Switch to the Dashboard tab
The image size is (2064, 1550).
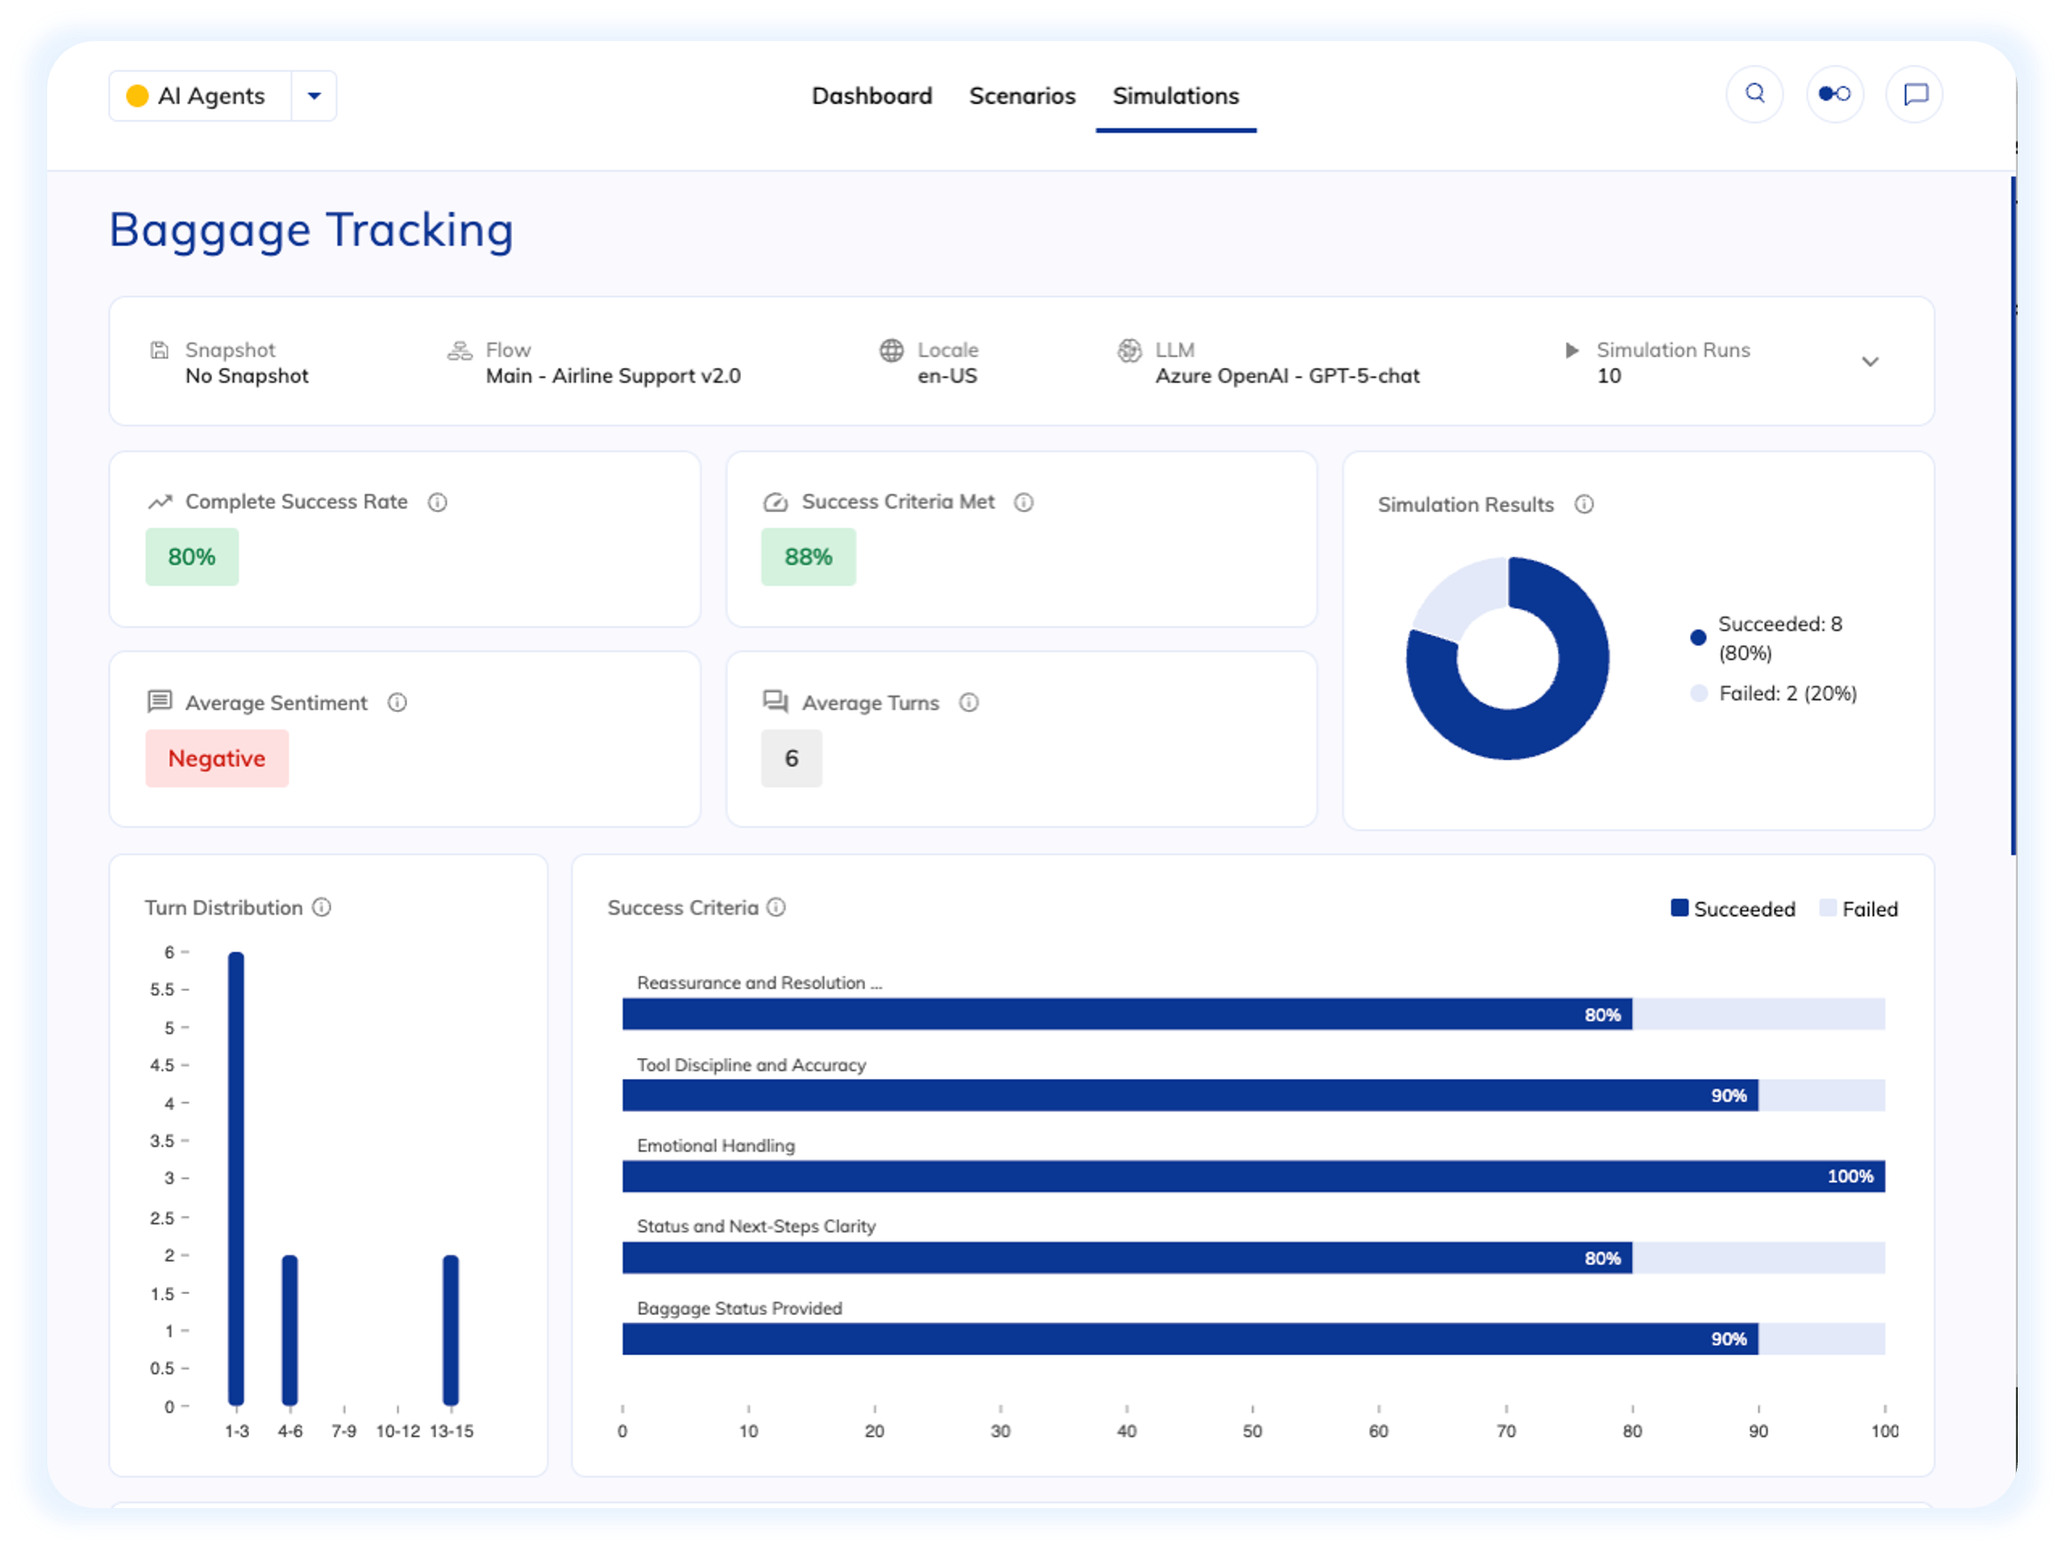tap(871, 95)
